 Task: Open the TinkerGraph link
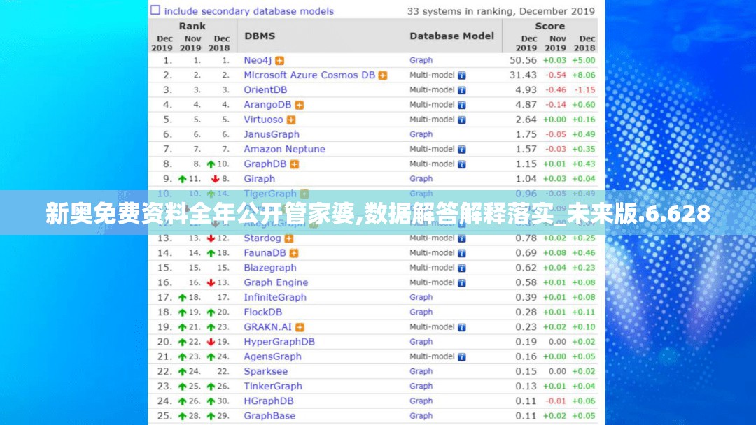click(273, 386)
